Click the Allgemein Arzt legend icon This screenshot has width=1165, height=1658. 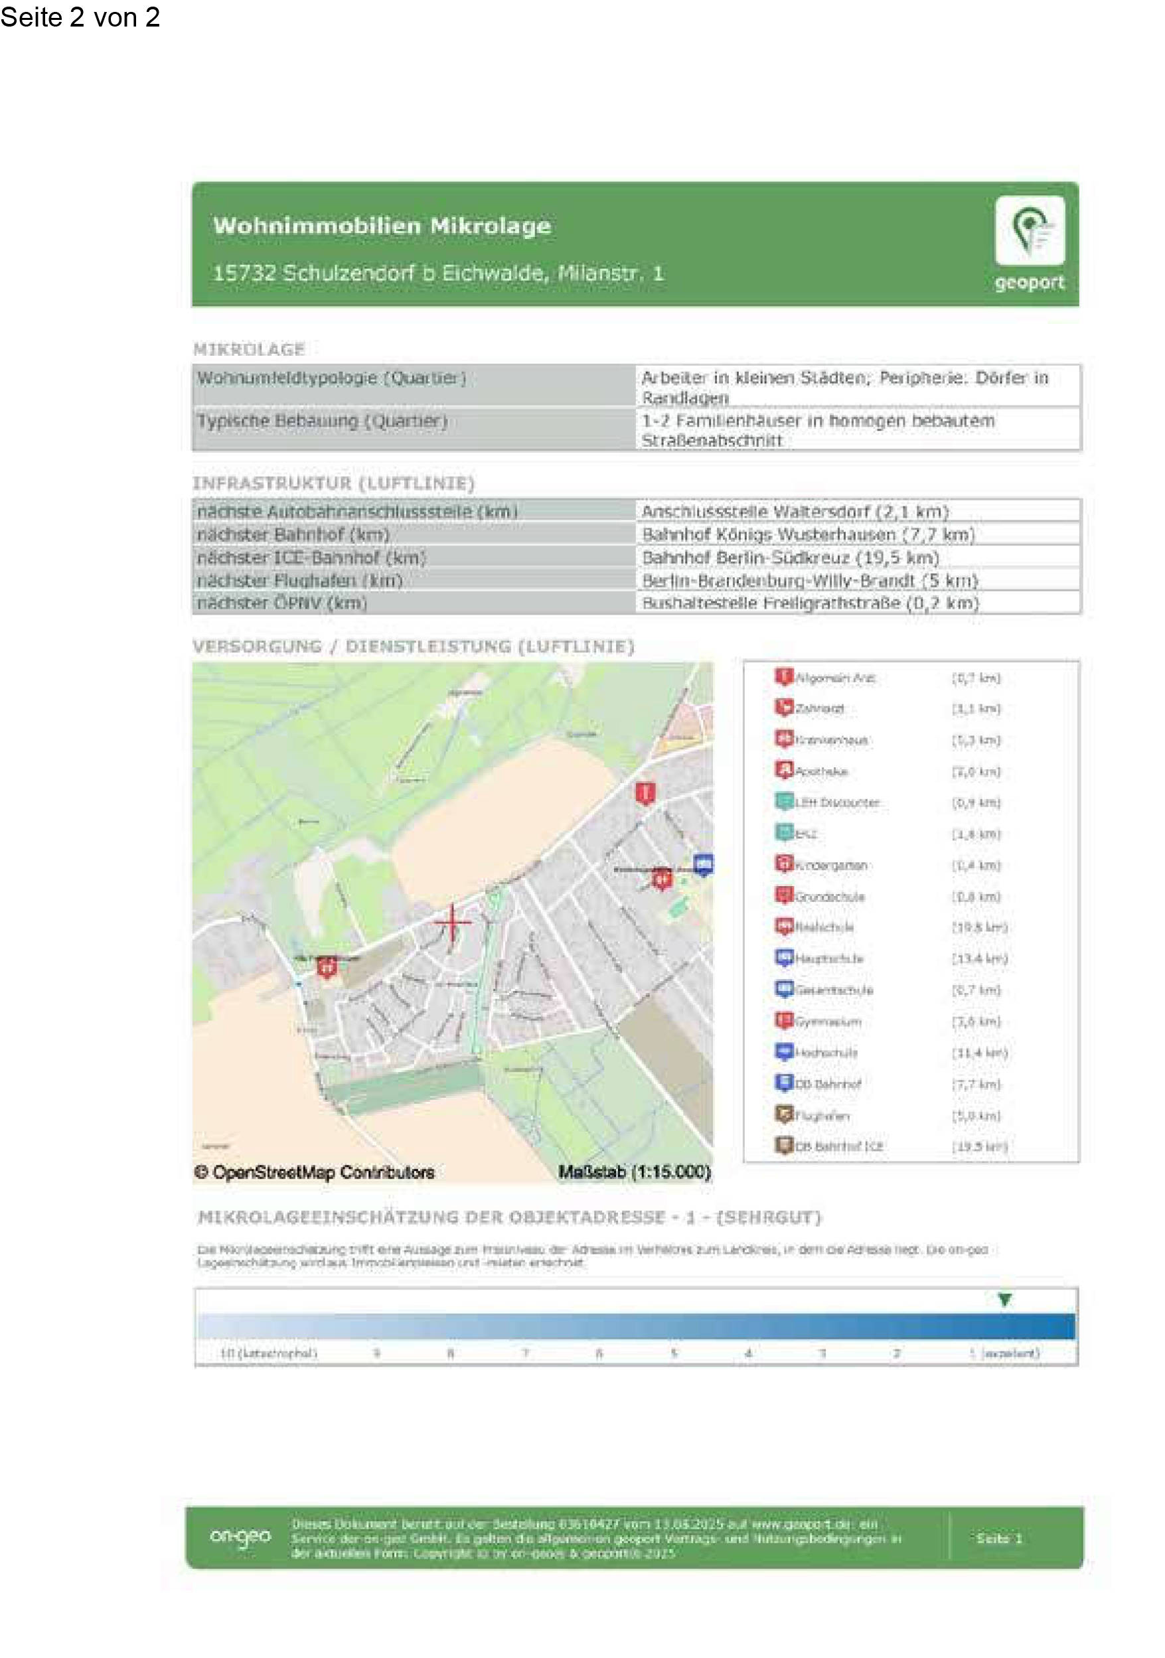coord(784,676)
